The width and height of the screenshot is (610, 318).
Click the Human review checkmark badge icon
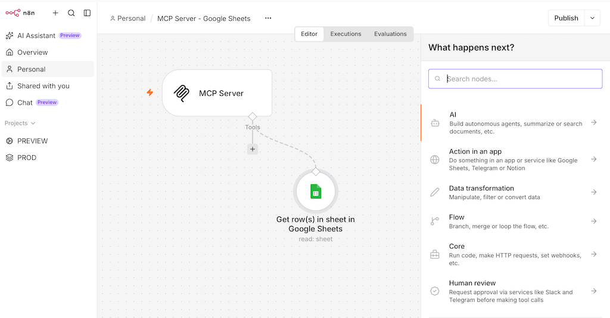tap(435, 291)
